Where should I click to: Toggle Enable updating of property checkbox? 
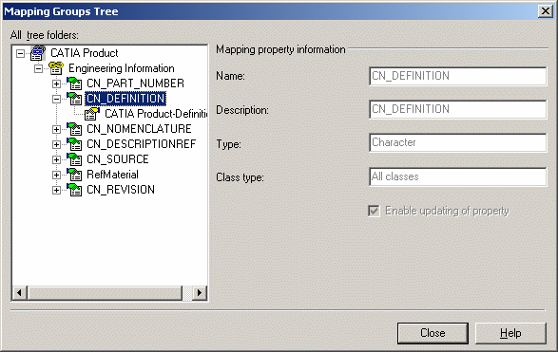coord(374,211)
